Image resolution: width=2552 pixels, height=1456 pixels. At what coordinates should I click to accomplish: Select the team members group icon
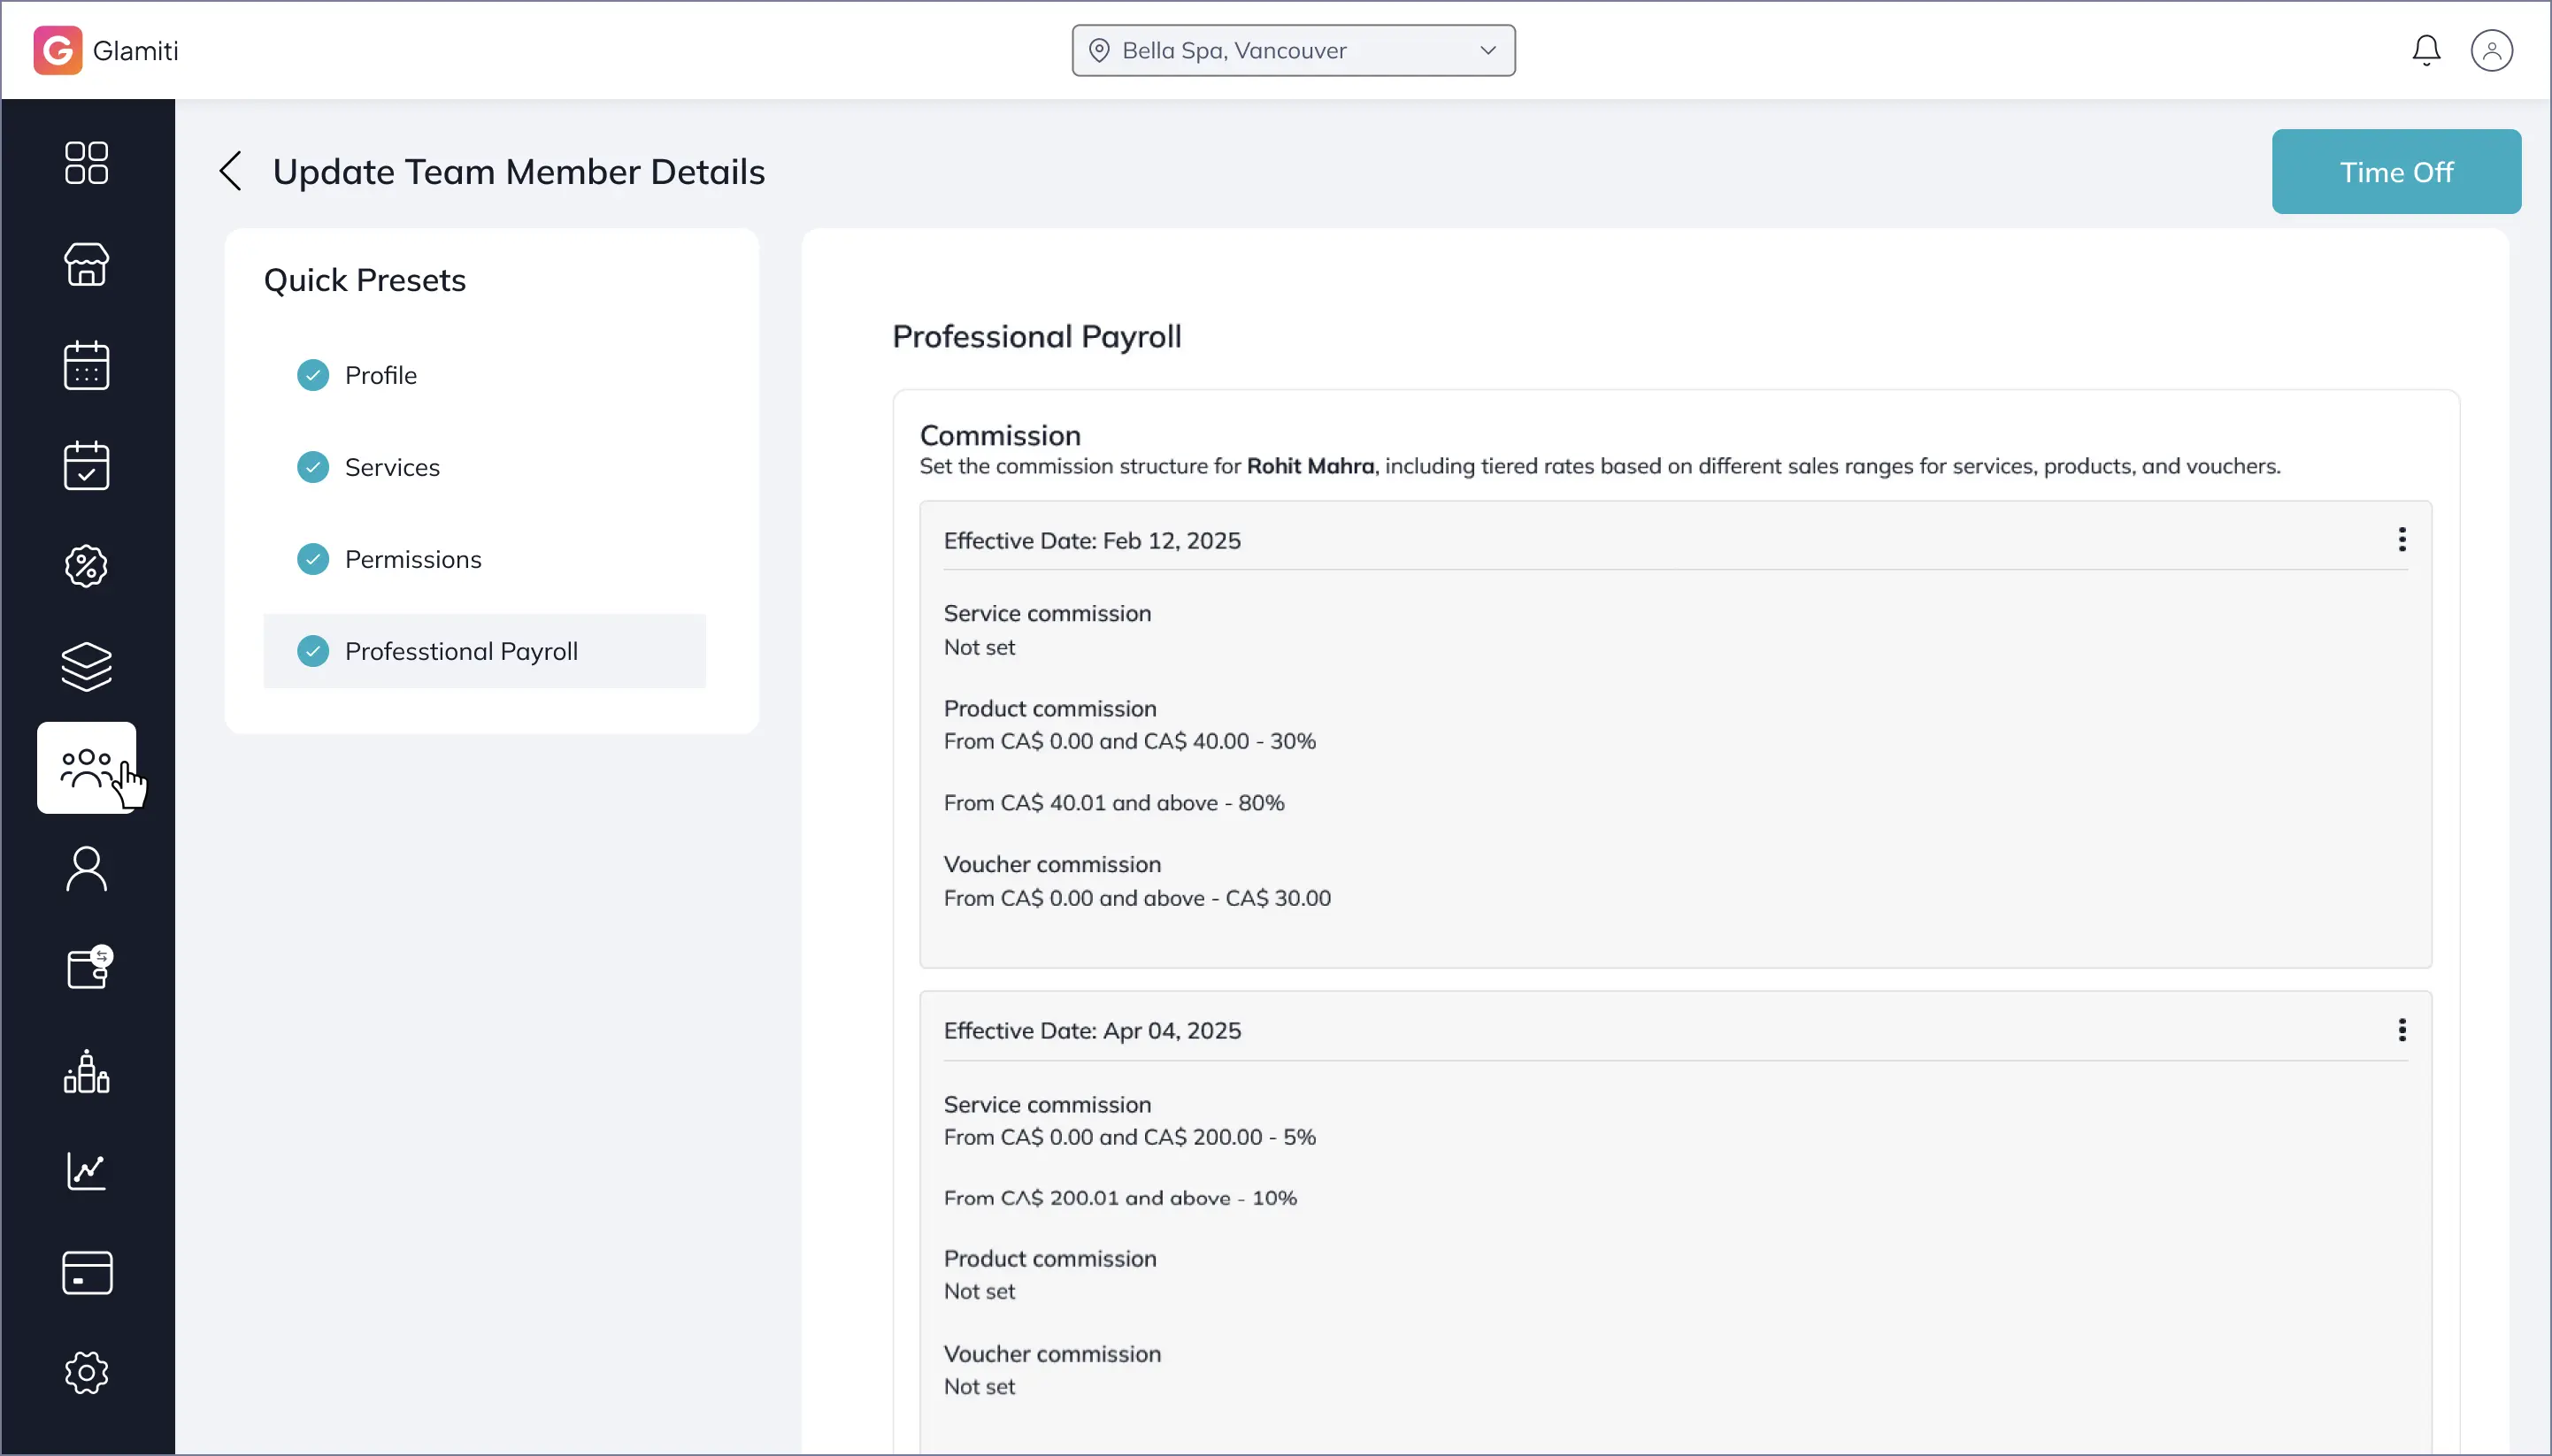pyautogui.click(x=86, y=767)
